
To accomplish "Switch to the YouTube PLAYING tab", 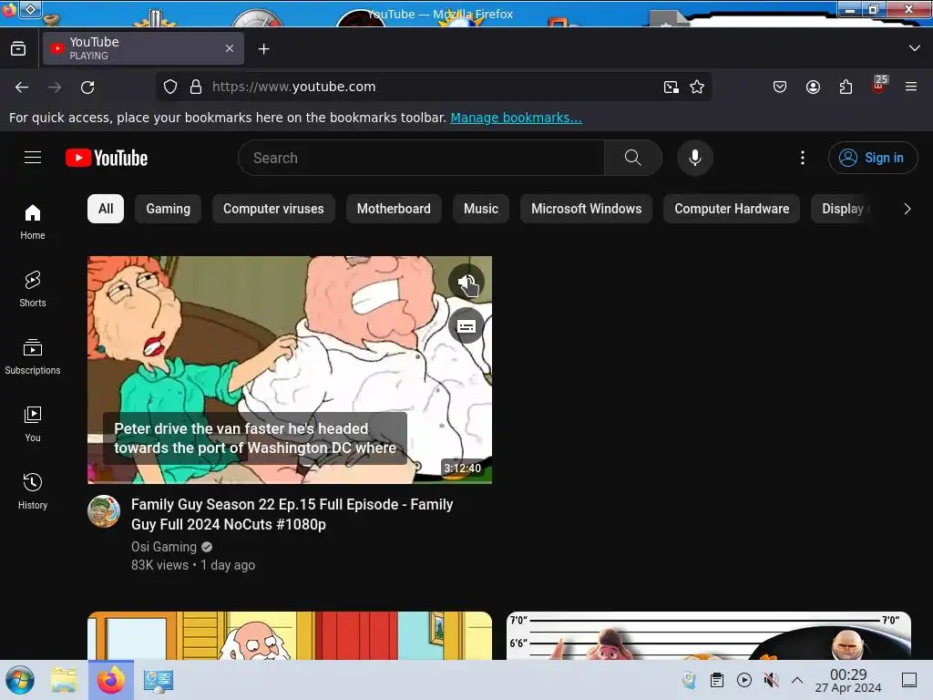I will tap(143, 48).
